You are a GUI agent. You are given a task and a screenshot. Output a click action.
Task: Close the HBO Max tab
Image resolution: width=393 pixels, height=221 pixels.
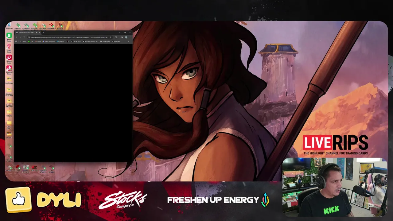pyautogui.click(x=39, y=33)
